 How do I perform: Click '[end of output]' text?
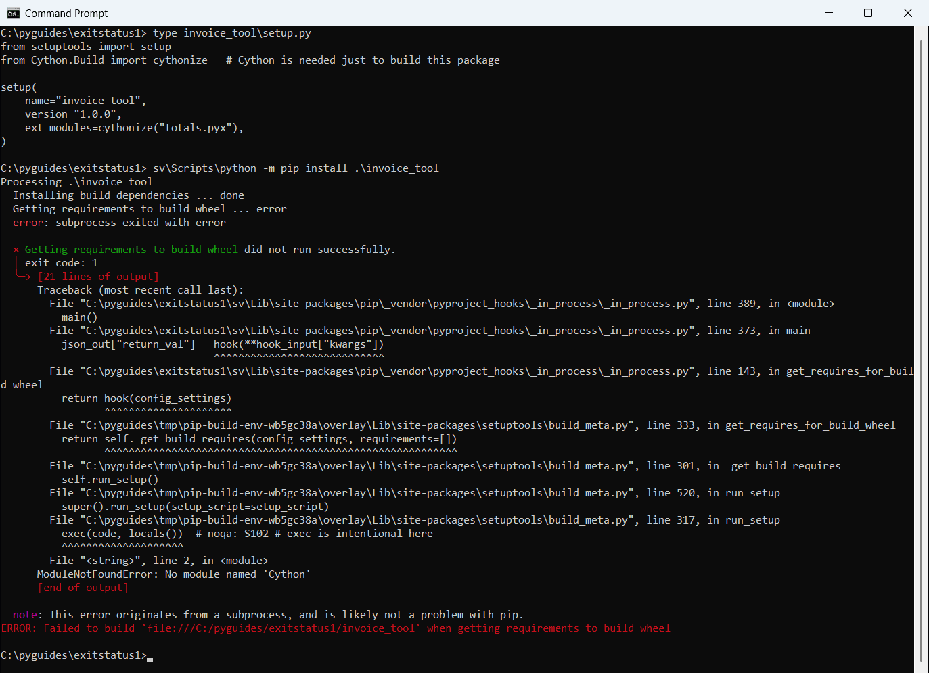coord(83,588)
